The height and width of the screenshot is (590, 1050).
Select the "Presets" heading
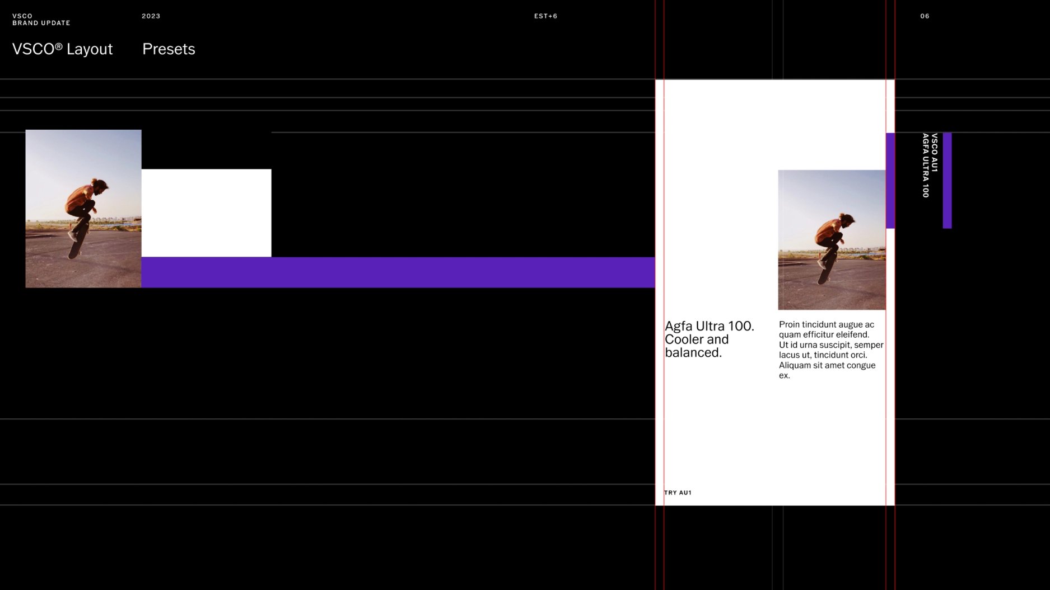(x=169, y=49)
